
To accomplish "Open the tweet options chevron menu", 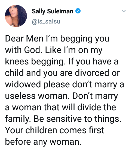I will point(124,11).
